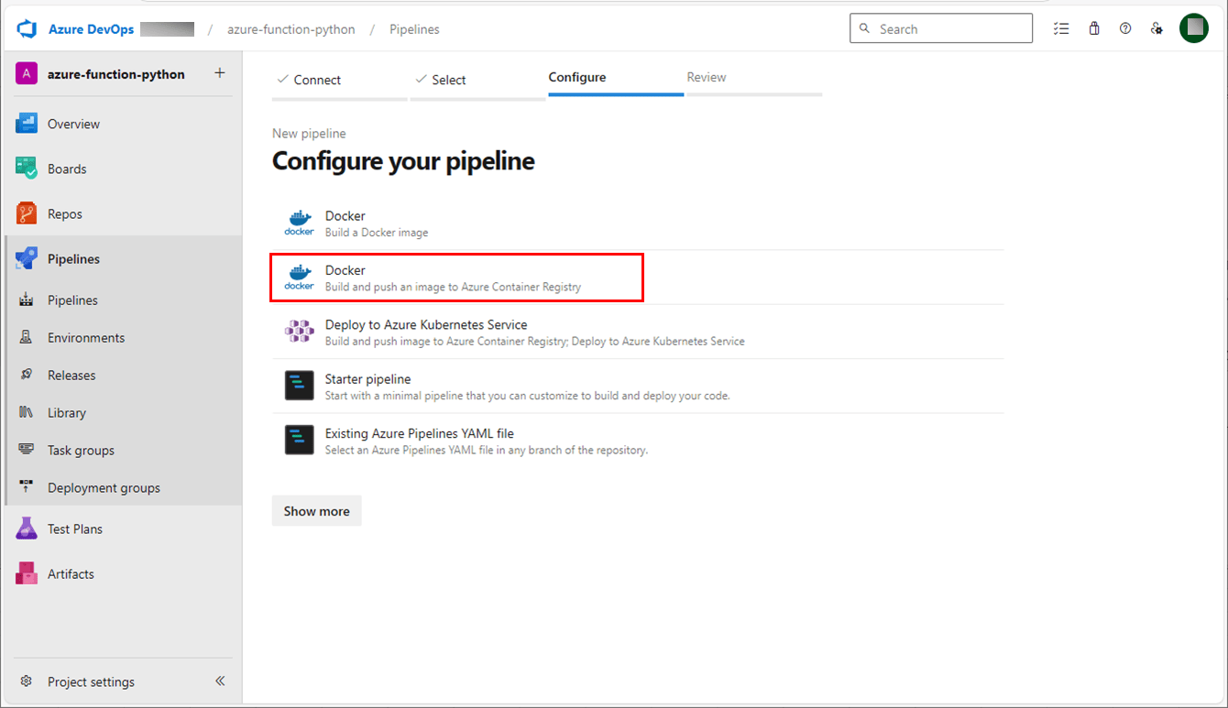
Task: Click the search magnifier icon
Action: tap(864, 28)
